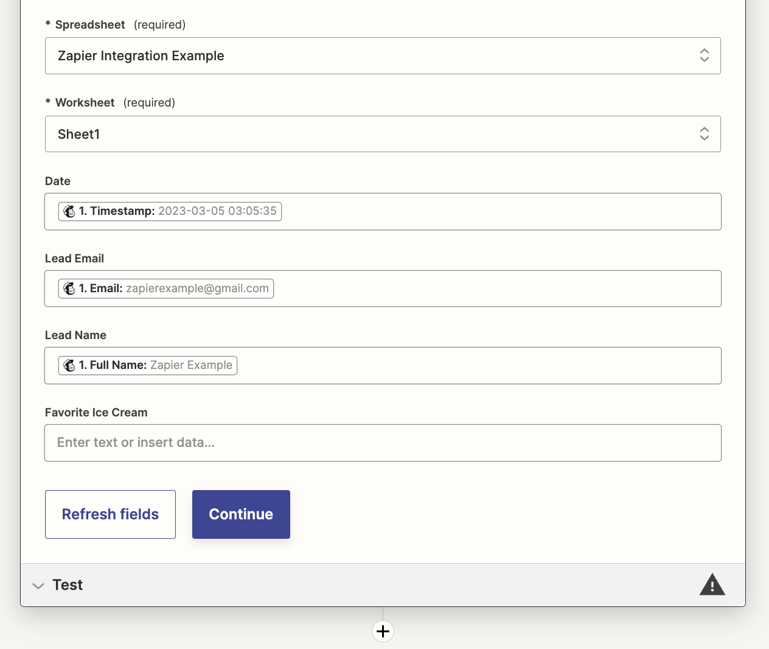Click the Test section header label
This screenshot has height=649, width=769.
(x=68, y=585)
